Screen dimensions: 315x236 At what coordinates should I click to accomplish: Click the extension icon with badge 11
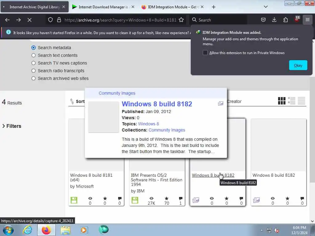pos(297,19)
